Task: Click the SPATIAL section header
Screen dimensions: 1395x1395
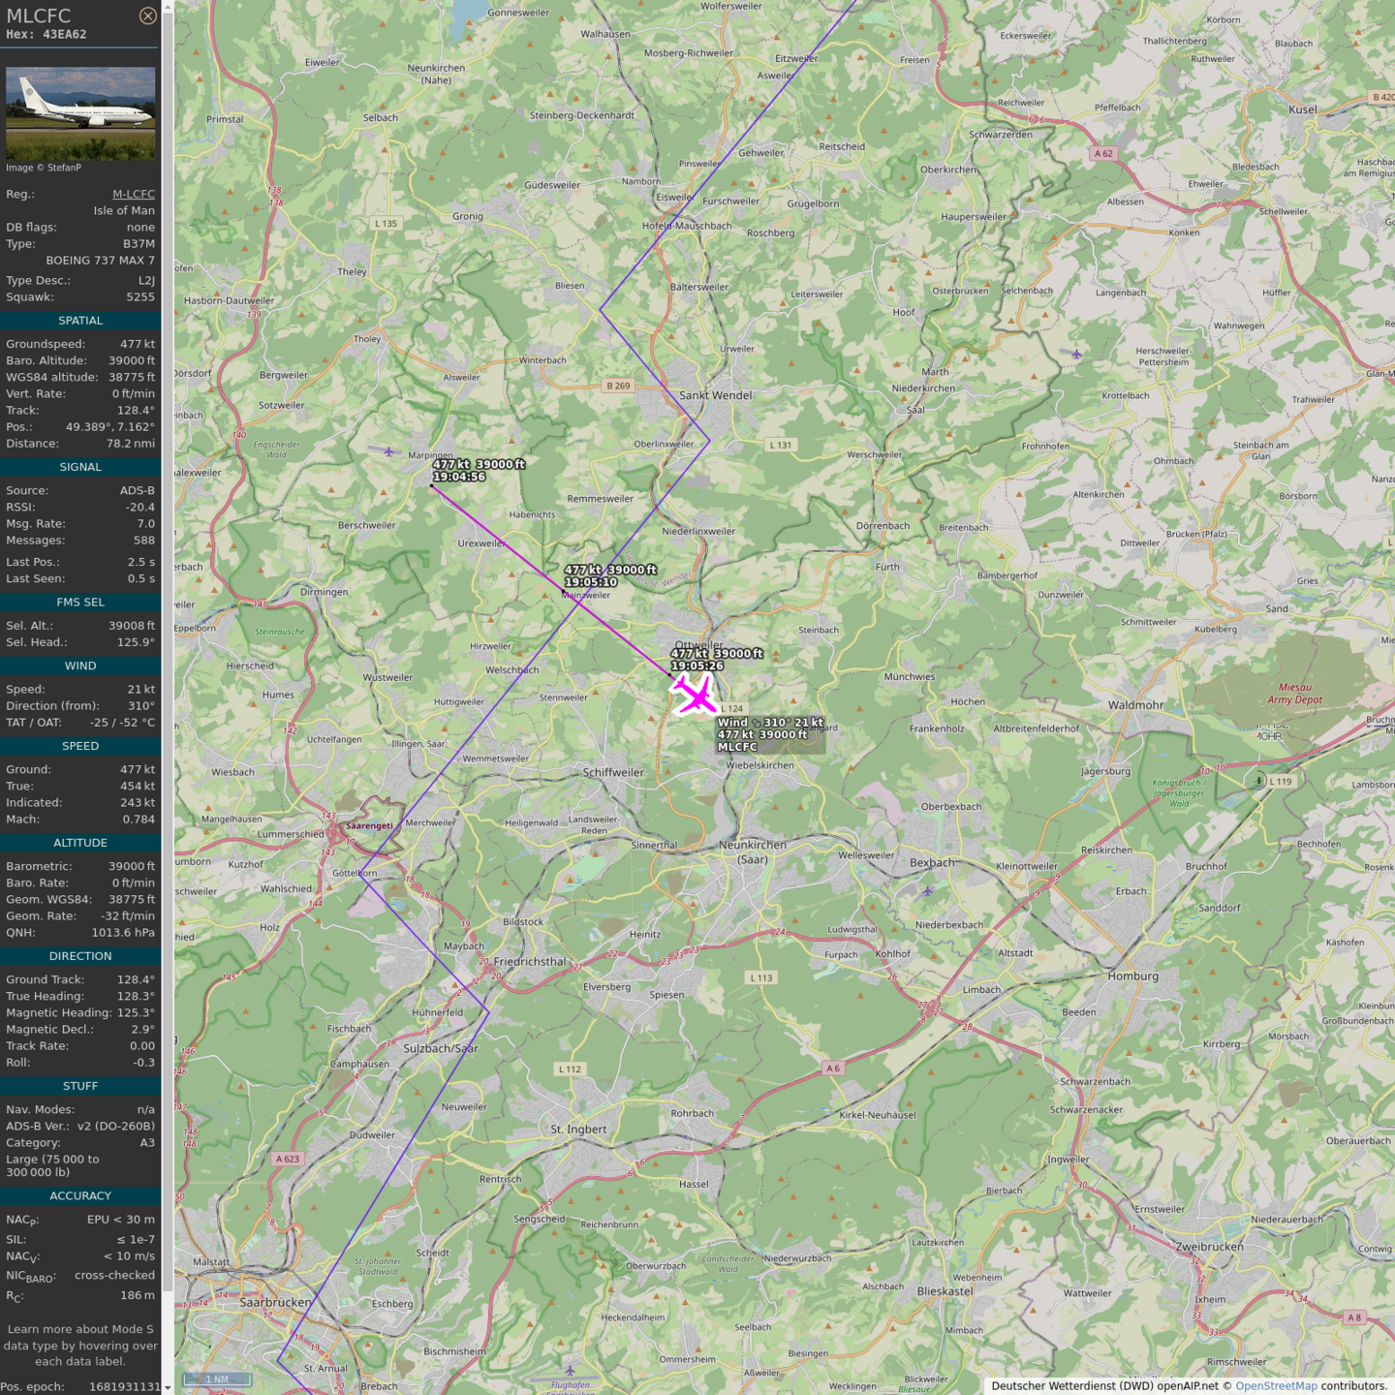Action: coord(80,321)
